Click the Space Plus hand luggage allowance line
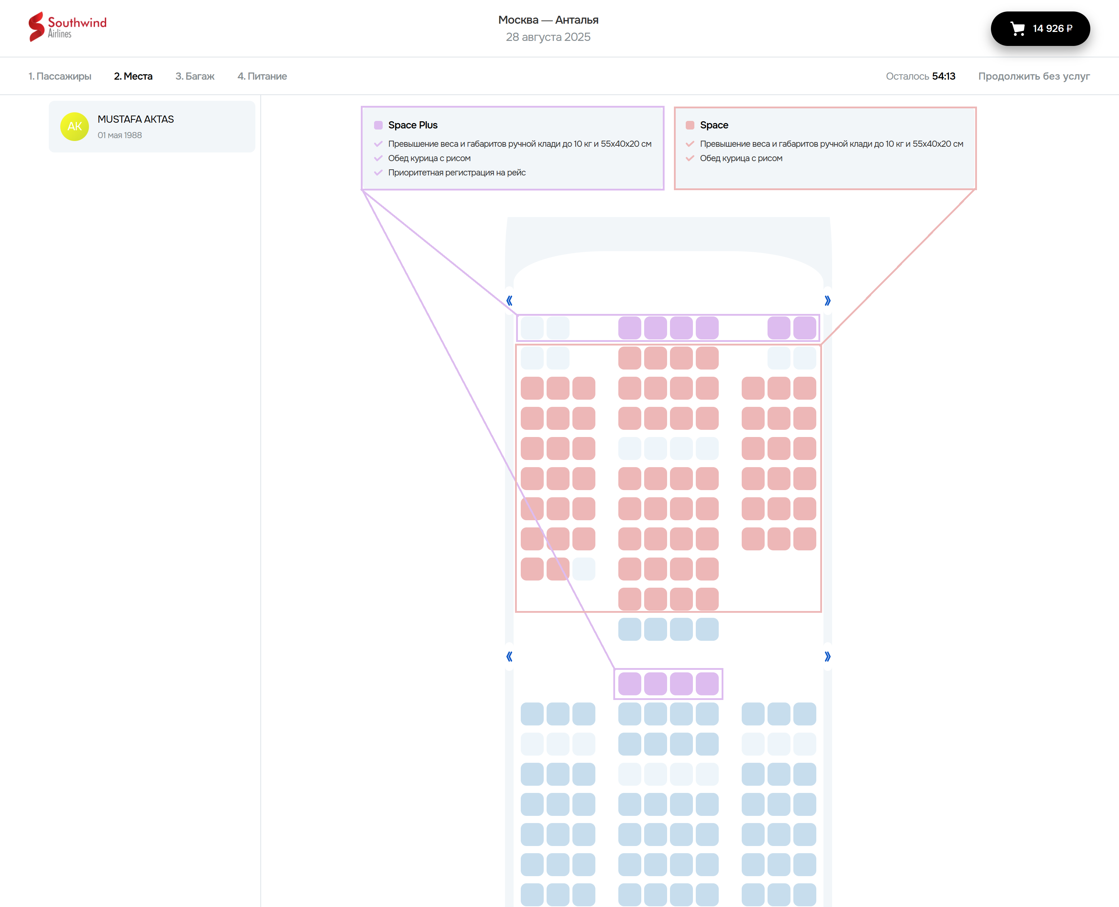This screenshot has width=1119, height=907. [520, 144]
